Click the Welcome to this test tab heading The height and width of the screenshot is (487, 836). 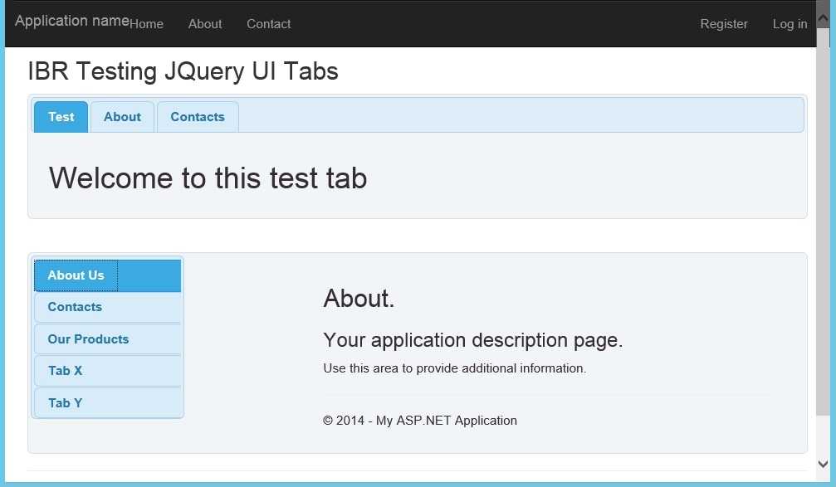coord(208,178)
